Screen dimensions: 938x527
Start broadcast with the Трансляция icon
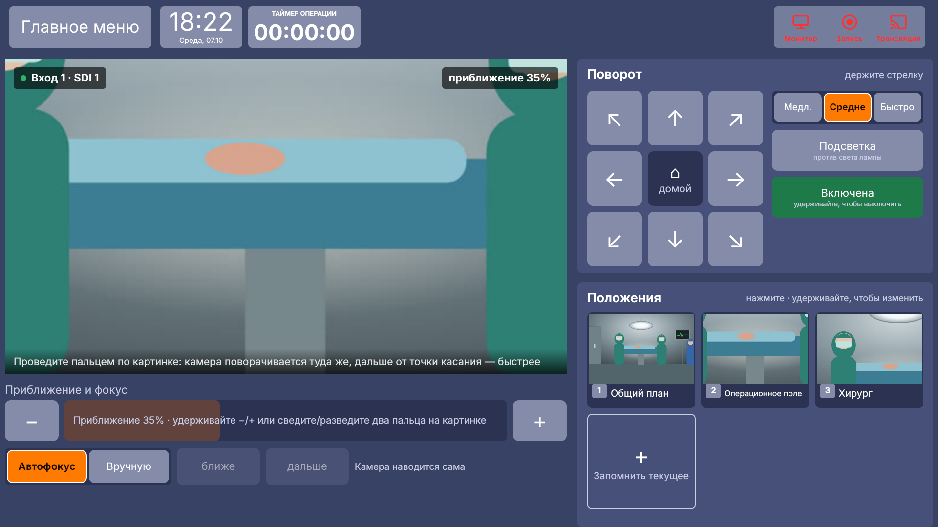point(898,27)
